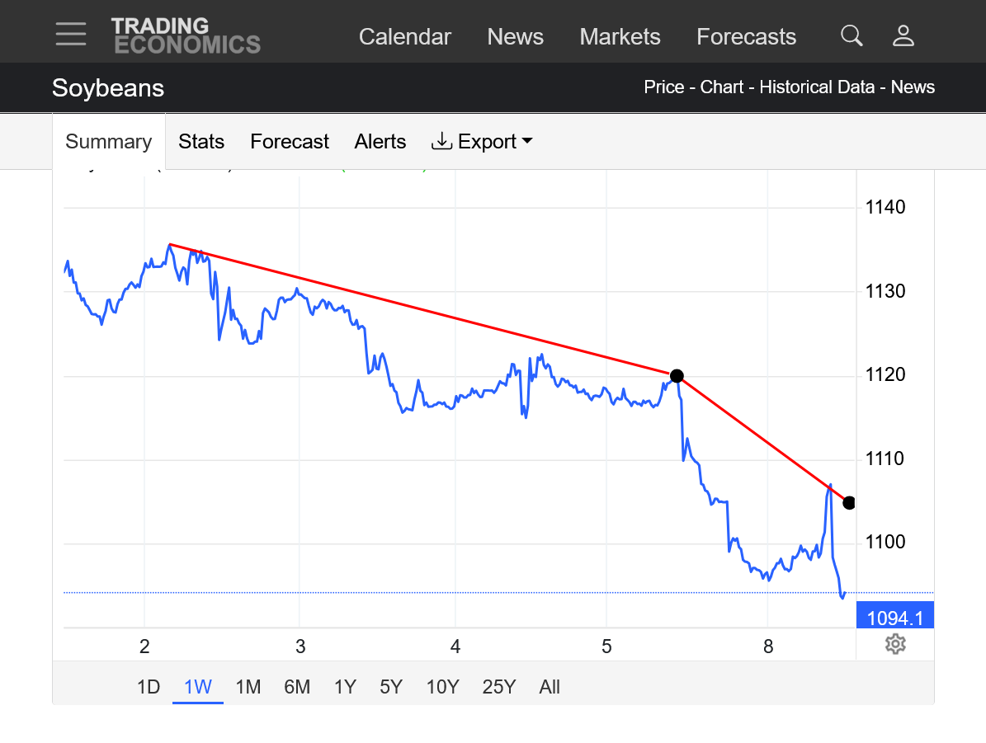Set chart range to 5Y
Image resolution: width=986 pixels, height=743 pixels.
pyautogui.click(x=392, y=687)
